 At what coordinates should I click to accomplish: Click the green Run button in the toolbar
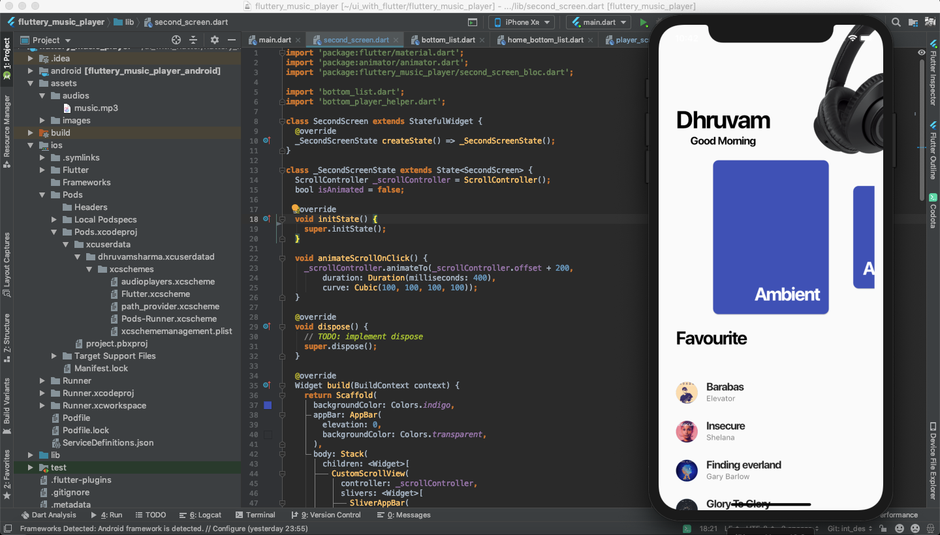click(x=644, y=22)
